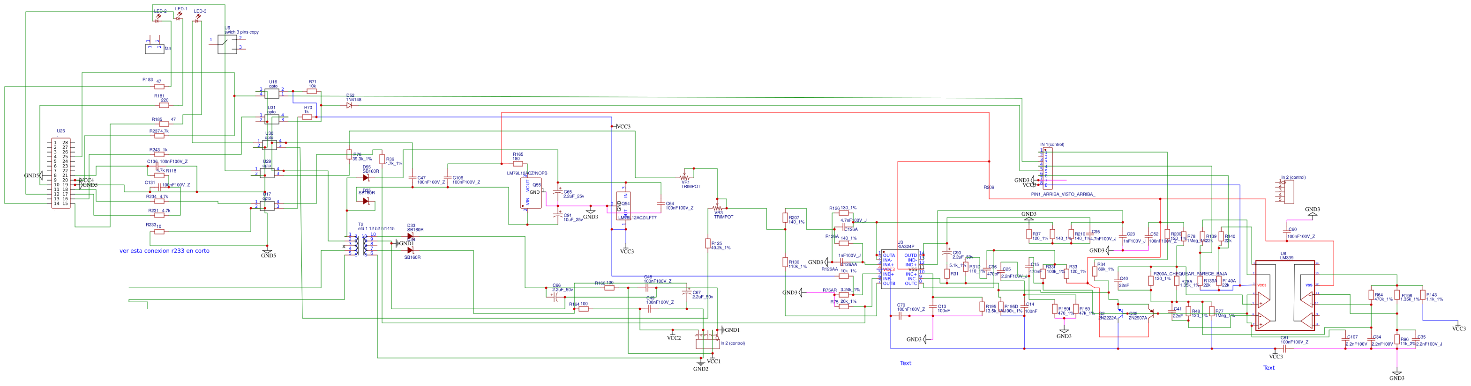
Task: Click the PIN1_ARRIBA_VISTO_ARRIBA_ label
Action: pyautogui.click(x=1063, y=195)
